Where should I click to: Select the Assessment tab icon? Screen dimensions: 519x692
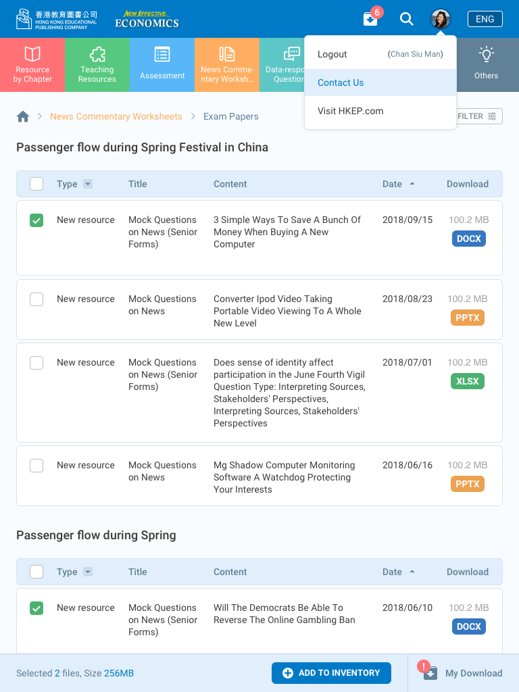(x=162, y=55)
